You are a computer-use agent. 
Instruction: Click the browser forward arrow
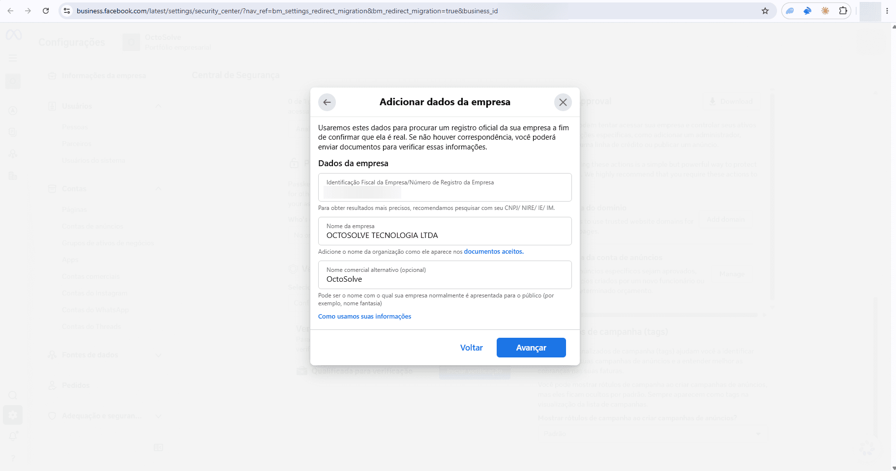[28, 11]
